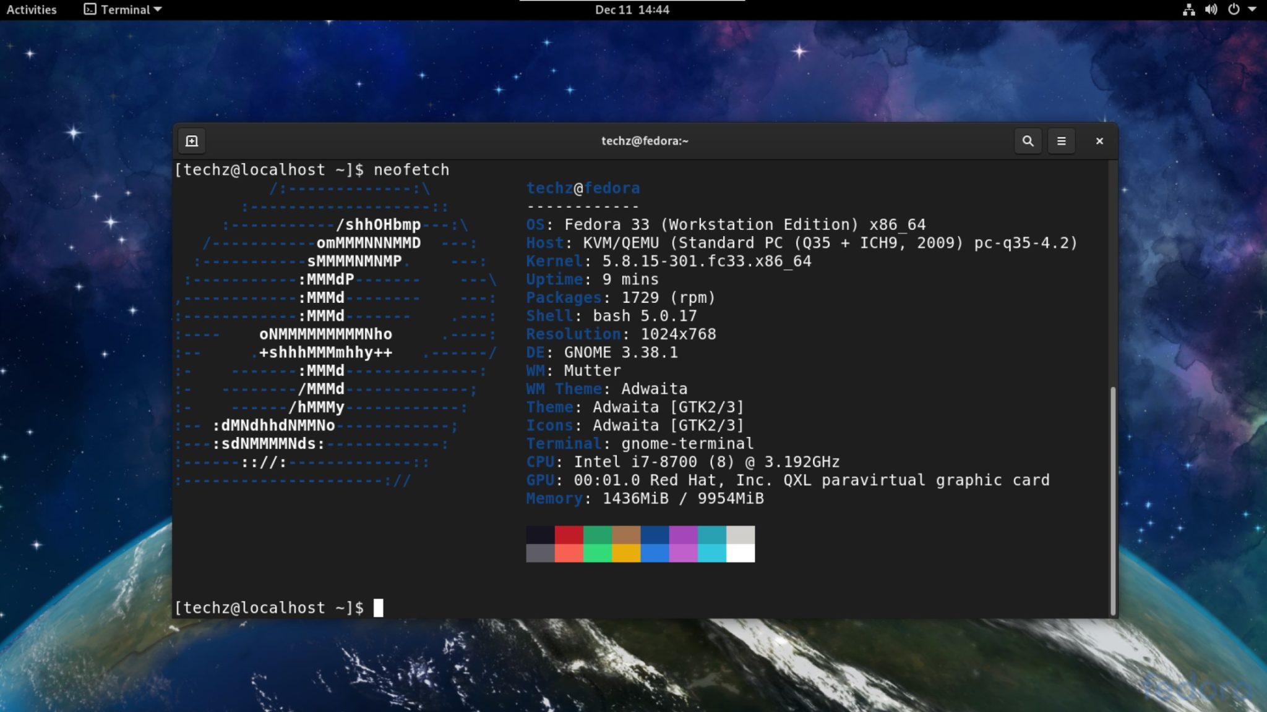This screenshot has height=712, width=1267.
Task: Click the network status icon
Action: pos(1188,9)
